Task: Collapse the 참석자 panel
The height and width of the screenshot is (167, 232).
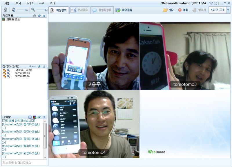Action: [44, 66]
